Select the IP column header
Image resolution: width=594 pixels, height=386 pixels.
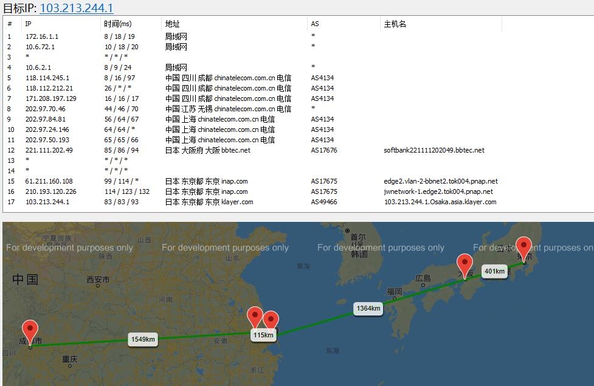pyautogui.click(x=27, y=24)
